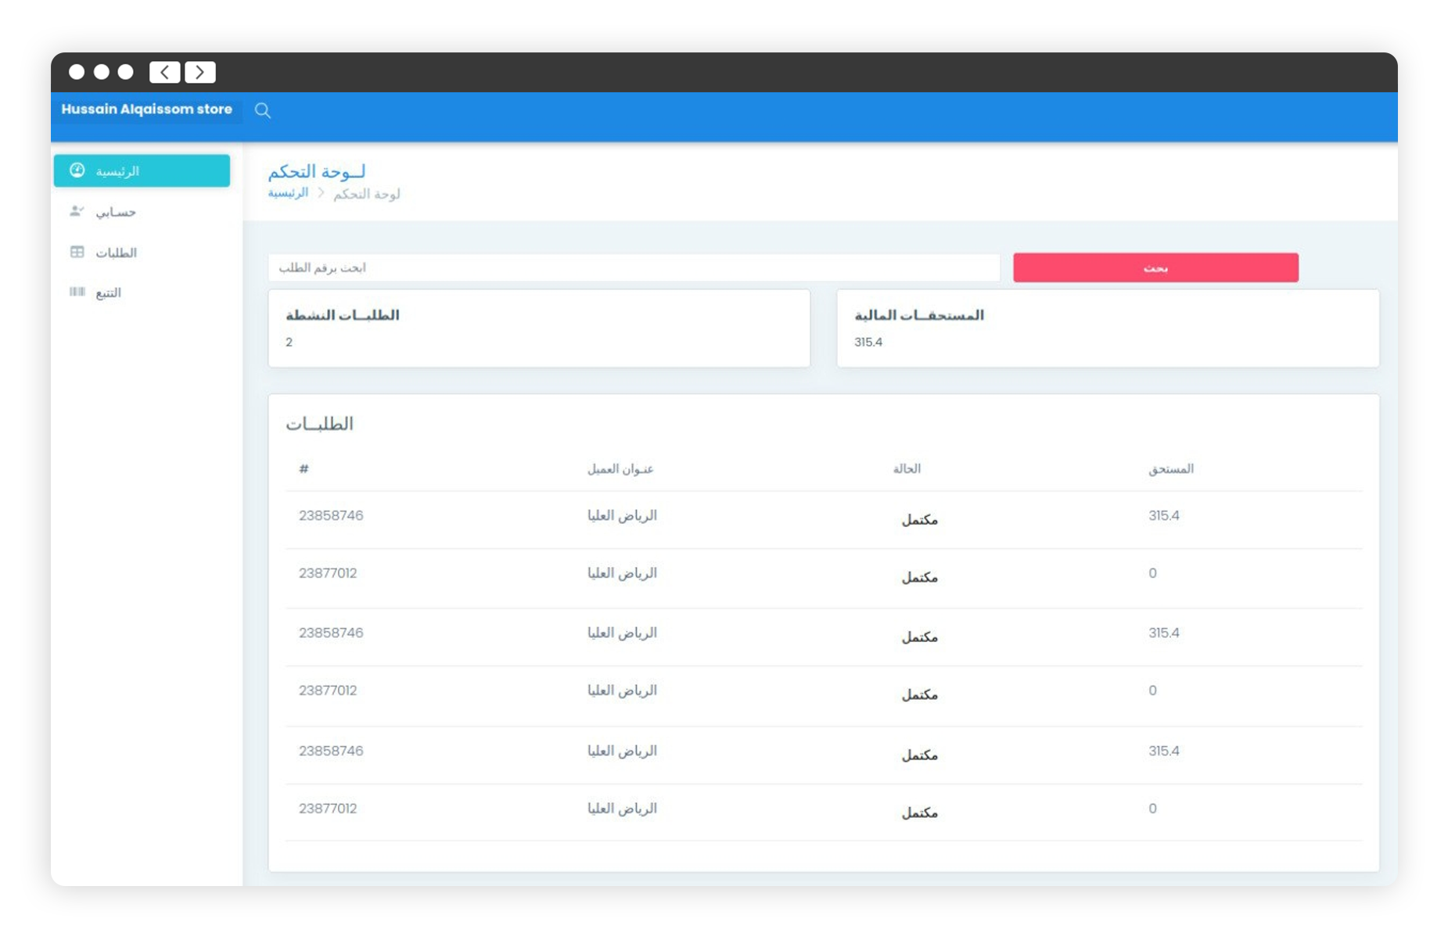Open التتبع tracking page in sidebar
The width and height of the screenshot is (1448, 940).
(x=108, y=292)
